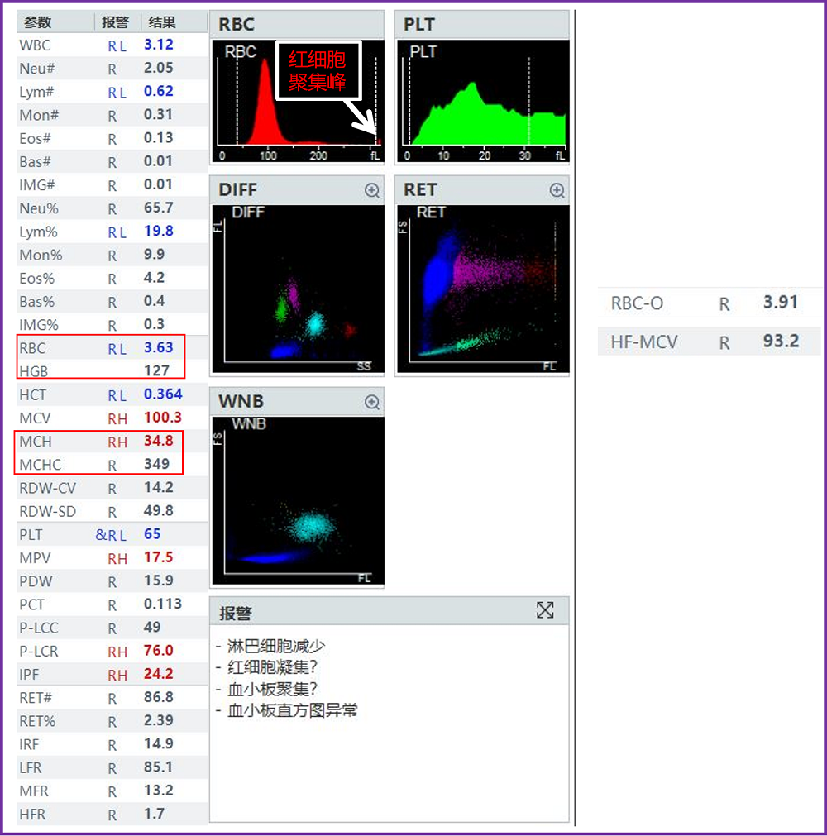Open the RET scatterplot magnifier
Screen dimensions: 827x836
coord(555,190)
